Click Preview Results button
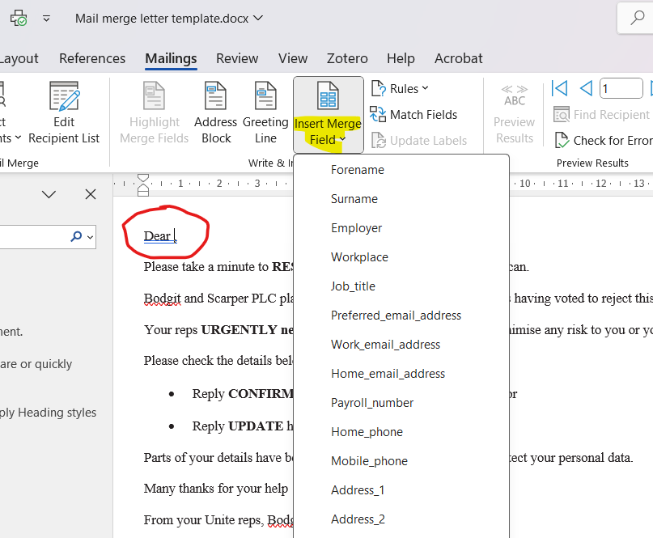This screenshot has height=538, width=653. point(514,114)
